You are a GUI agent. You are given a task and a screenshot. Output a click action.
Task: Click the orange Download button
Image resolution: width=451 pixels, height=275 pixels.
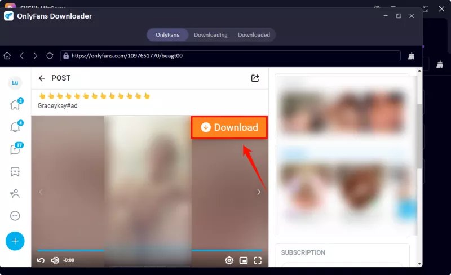tap(229, 127)
